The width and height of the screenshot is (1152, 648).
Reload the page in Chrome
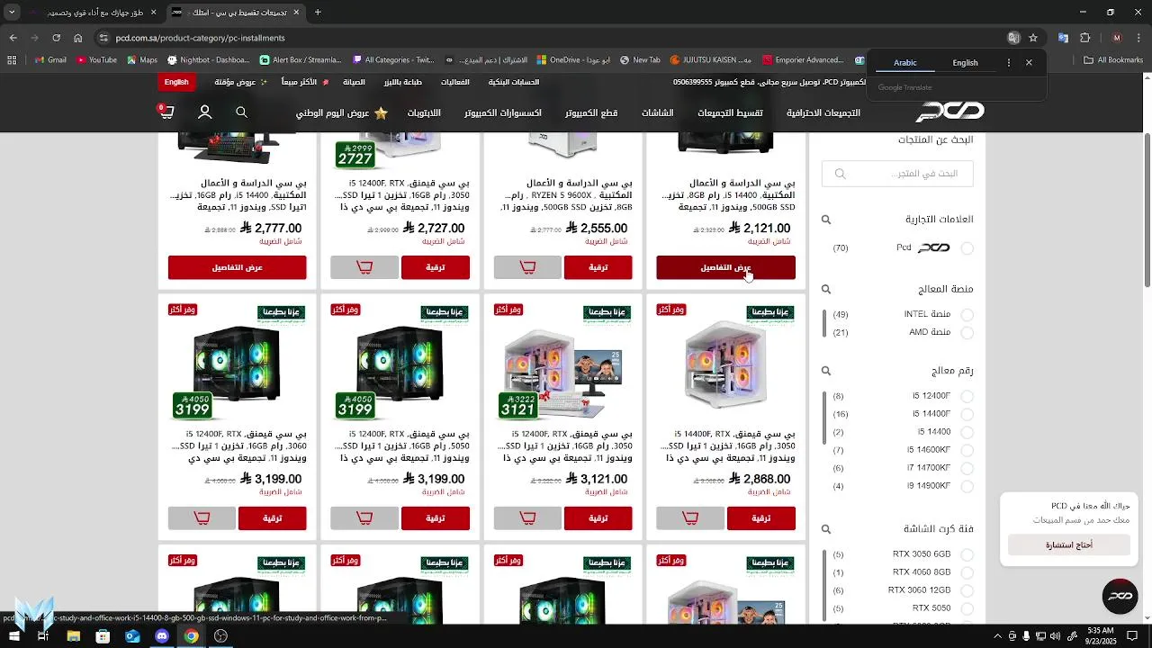pos(56,38)
